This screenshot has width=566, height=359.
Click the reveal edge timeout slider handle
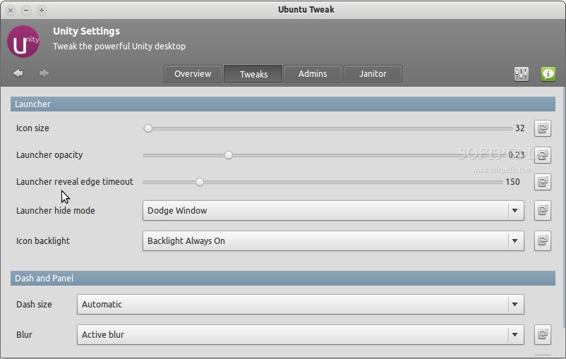[x=199, y=182]
